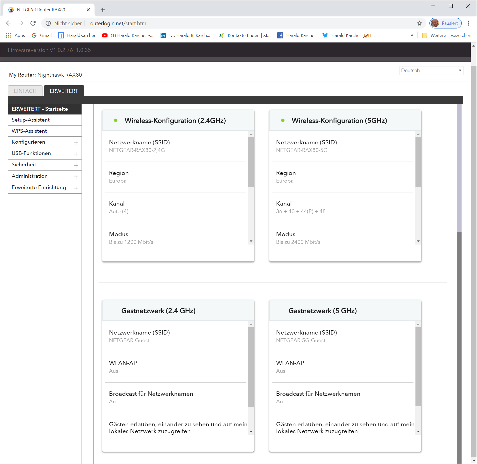477x464 pixels.
Task: Select the ERWEITERT tab
Action: pyautogui.click(x=64, y=91)
